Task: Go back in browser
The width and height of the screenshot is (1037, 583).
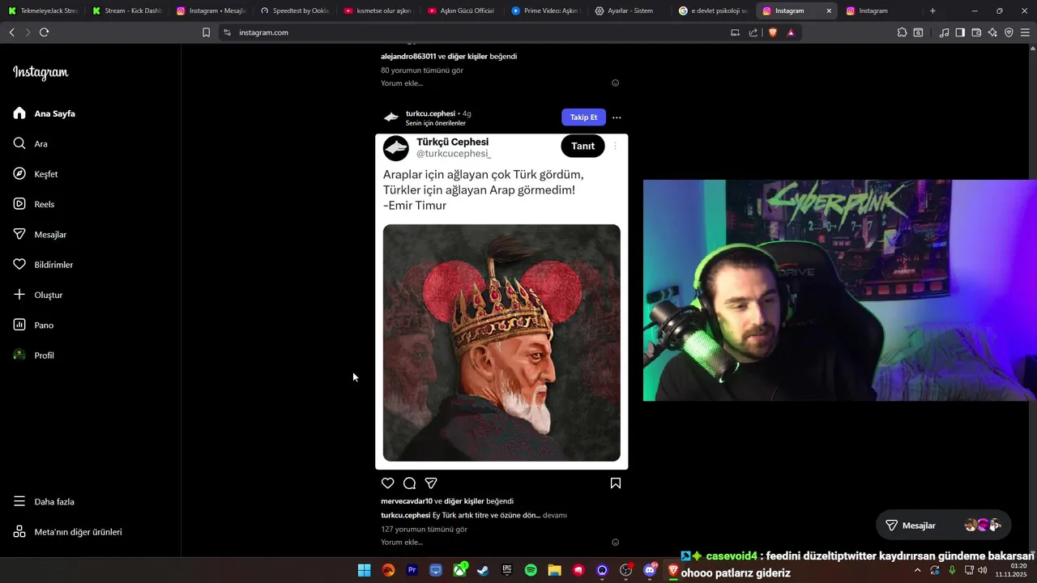Action: (11, 32)
